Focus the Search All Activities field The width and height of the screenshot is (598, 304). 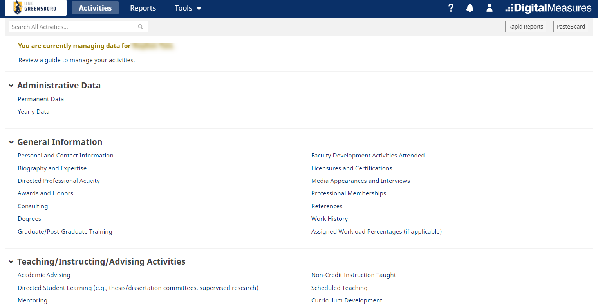coord(78,27)
